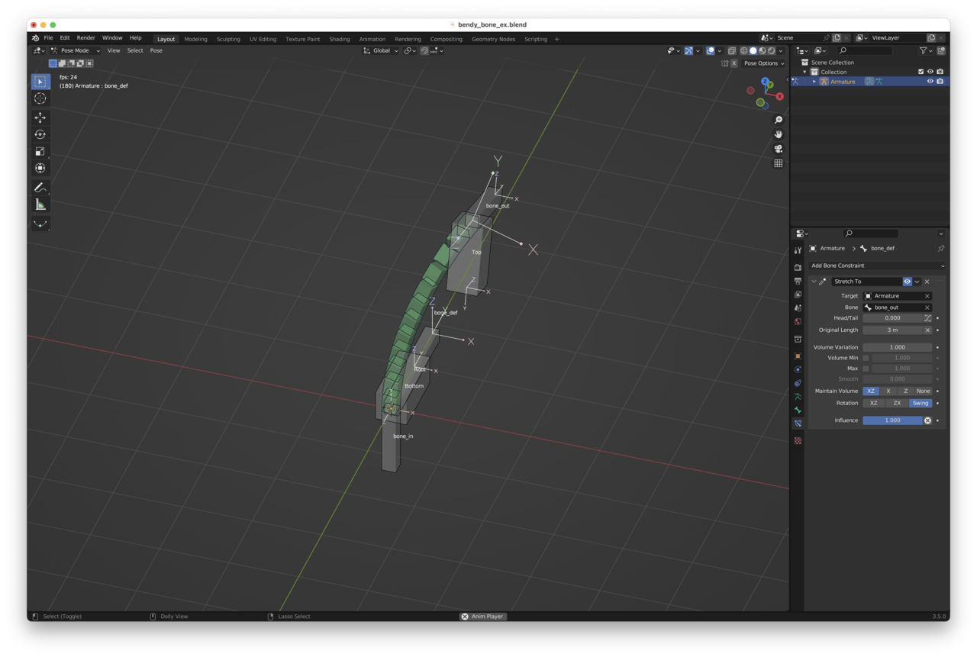Activate the Move tool
This screenshot has height=657, width=977.
click(x=40, y=118)
